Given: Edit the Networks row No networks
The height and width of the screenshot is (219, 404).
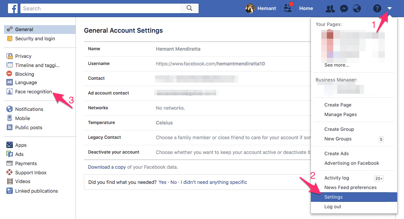Looking at the screenshot, I should click(197, 108).
